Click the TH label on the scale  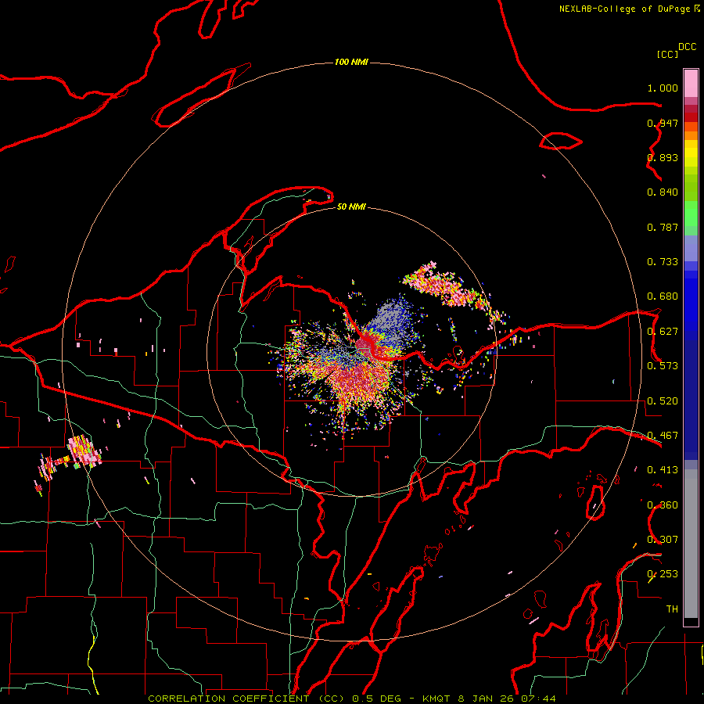tap(672, 609)
